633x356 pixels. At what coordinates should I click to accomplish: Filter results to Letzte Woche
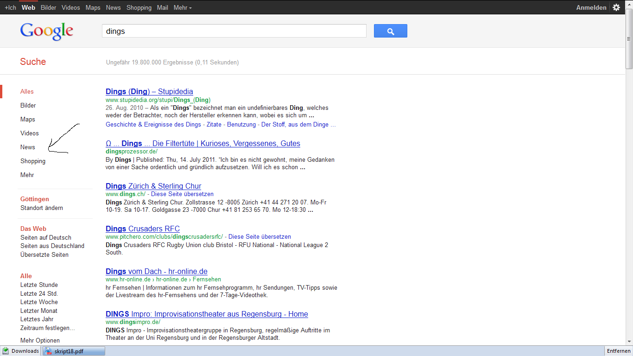coord(39,302)
